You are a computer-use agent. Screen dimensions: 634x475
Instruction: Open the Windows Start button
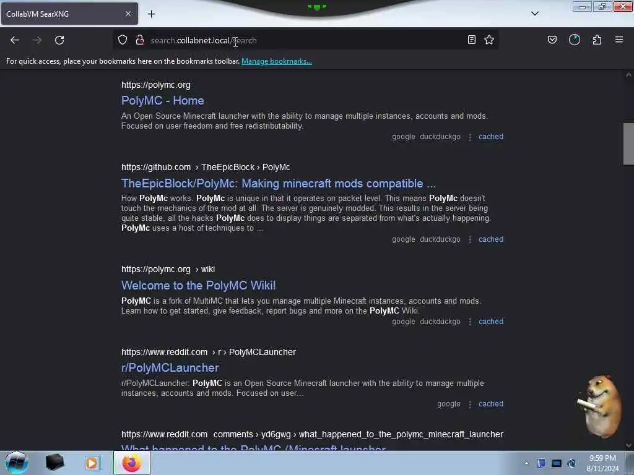(x=16, y=463)
